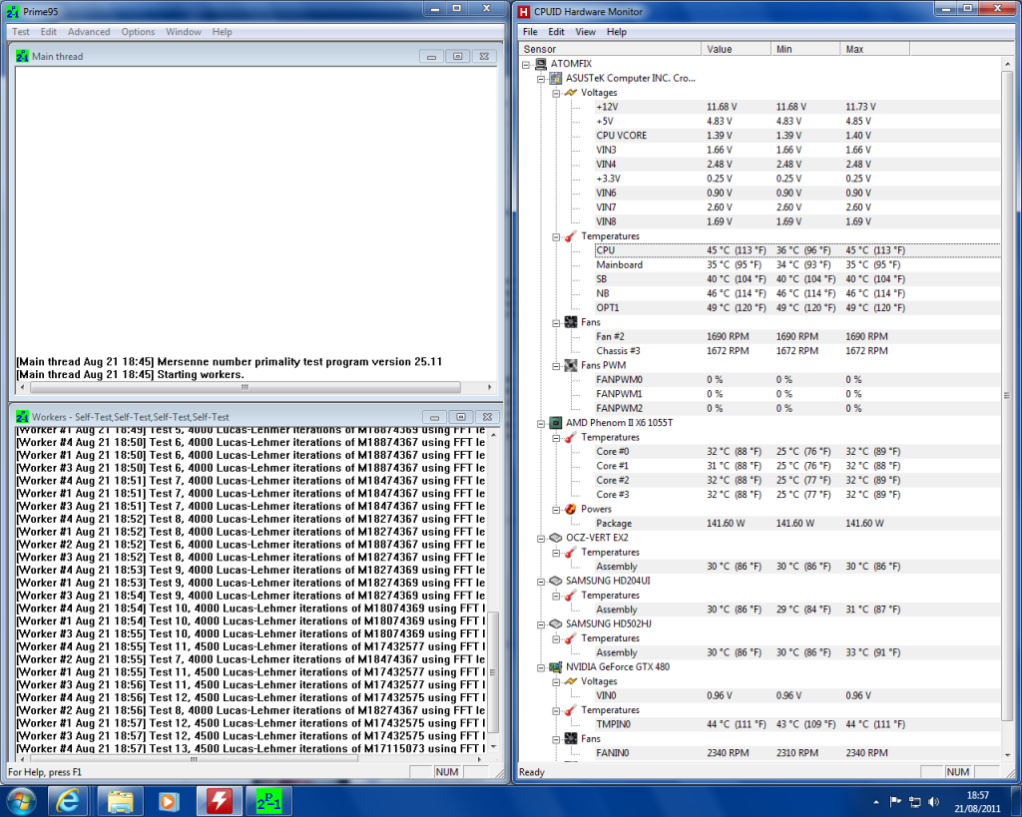The image size is (1022, 817).
Task: Click the Hardware Monitor vertical scrollbar down arrow
Action: pyautogui.click(x=1008, y=755)
